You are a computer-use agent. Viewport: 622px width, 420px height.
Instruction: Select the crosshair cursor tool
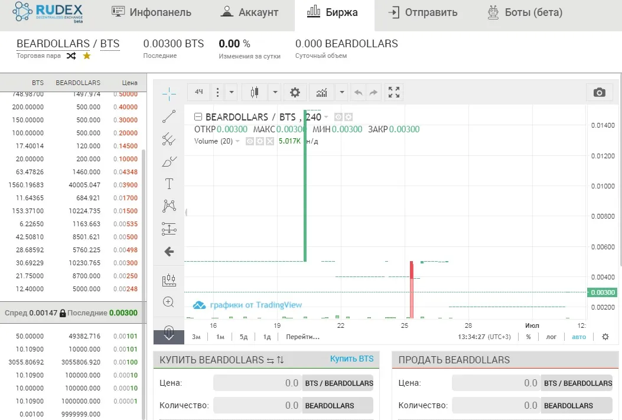169,94
